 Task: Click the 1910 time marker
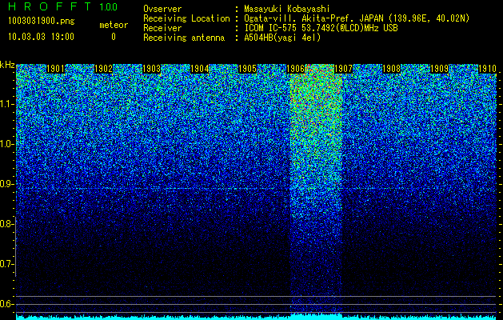[x=487, y=69]
